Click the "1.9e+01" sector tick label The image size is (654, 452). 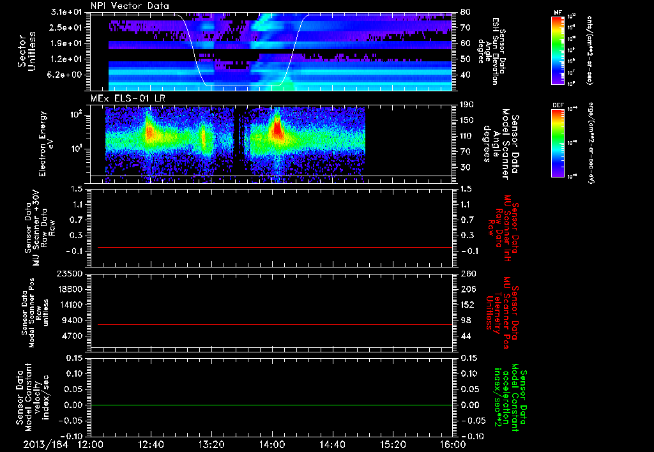[x=66, y=43]
